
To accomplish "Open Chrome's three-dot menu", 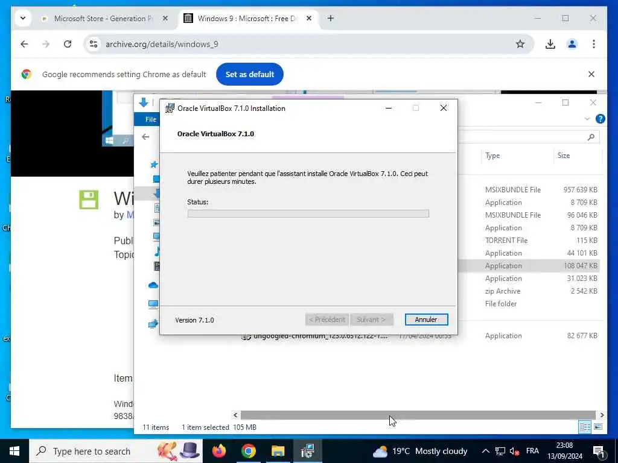I will [594, 44].
